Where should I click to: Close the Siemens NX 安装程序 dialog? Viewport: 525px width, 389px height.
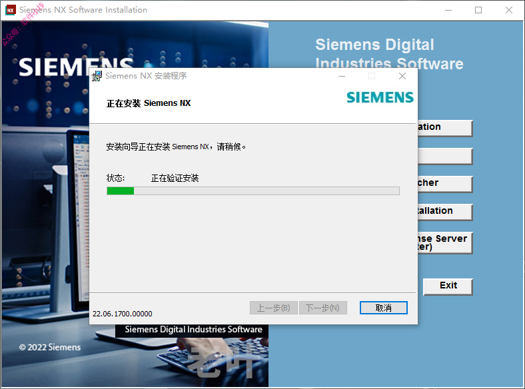click(x=402, y=76)
